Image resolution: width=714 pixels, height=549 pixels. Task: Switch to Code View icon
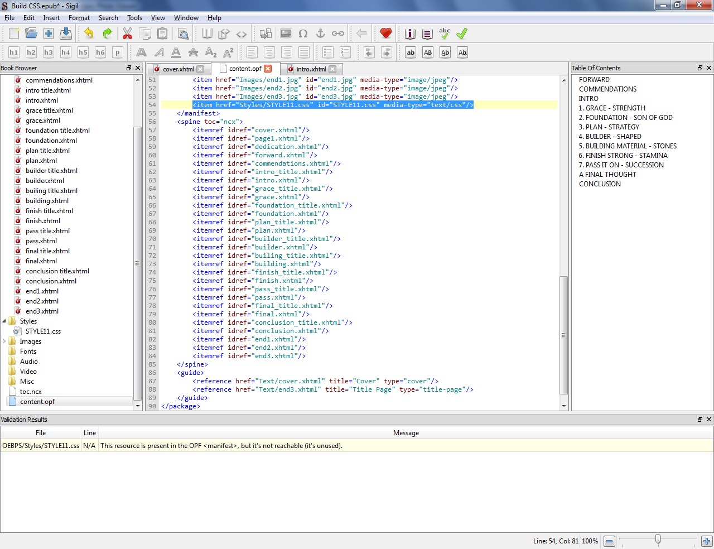tap(241, 33)
